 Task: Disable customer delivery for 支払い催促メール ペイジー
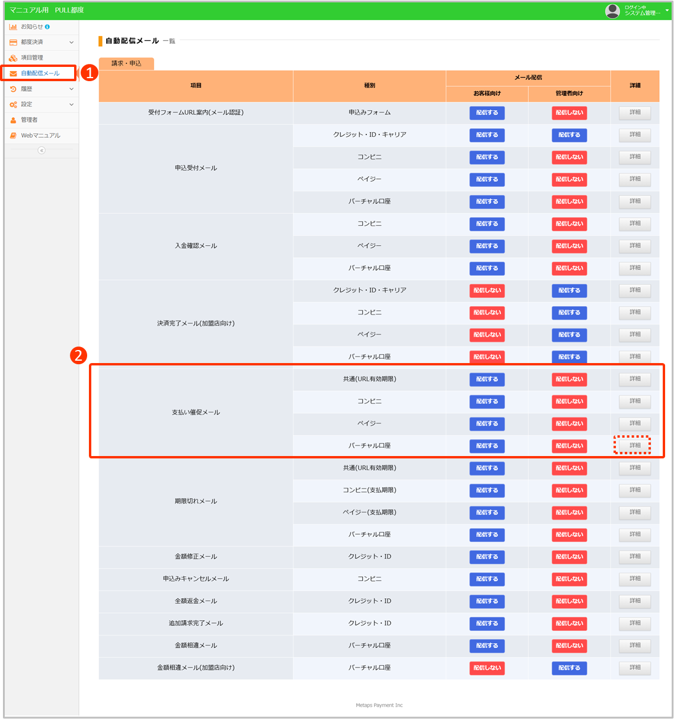(x=487, y=423)
